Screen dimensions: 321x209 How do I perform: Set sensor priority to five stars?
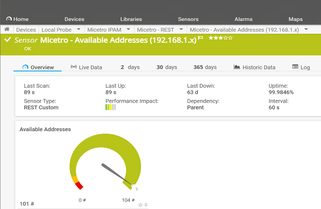click(x=231, y=38)
